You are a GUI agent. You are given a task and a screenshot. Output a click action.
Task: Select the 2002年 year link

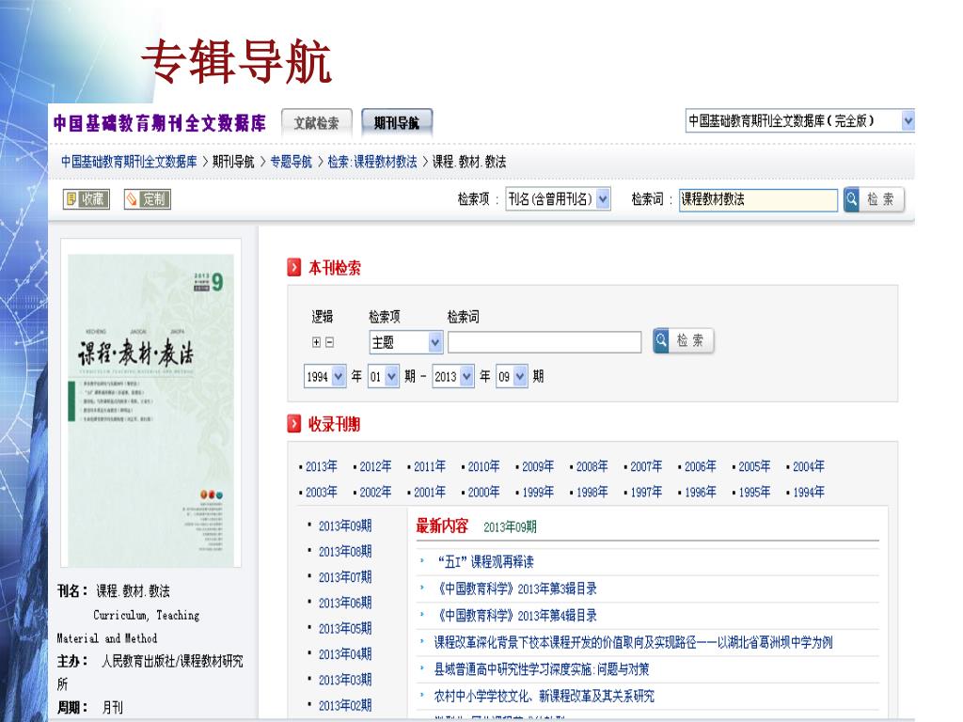[x=375, y=493]
